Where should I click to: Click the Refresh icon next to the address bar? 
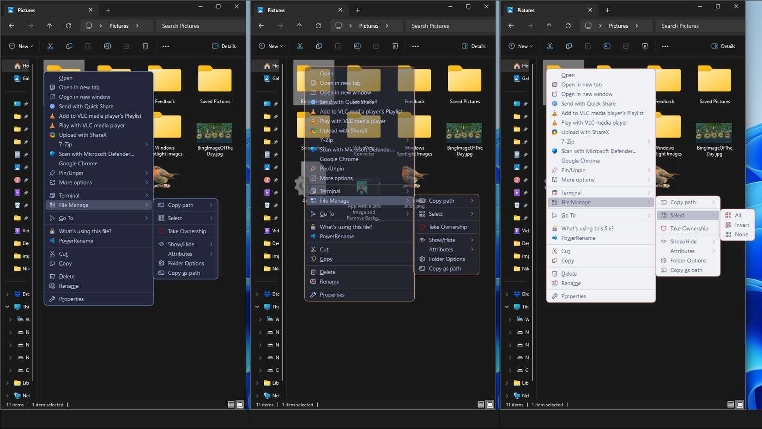(x=68, y=26)
